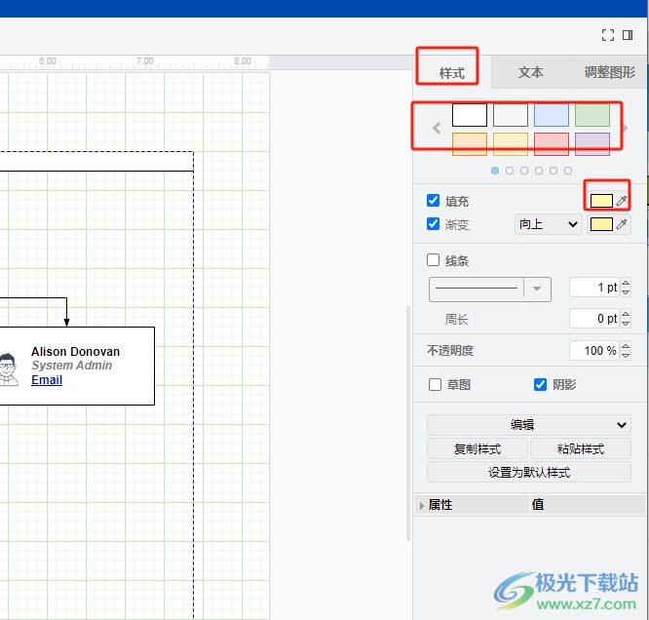649x620 pixels.
Task: Pick gradient color with eyedropper
Action: (622, 224)
